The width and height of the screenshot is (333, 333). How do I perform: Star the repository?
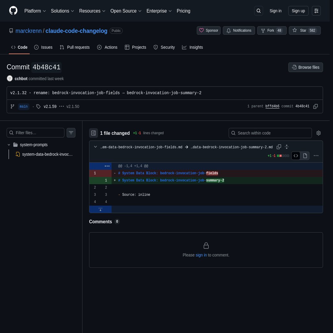pyautogui.click(x=305, y=31)
